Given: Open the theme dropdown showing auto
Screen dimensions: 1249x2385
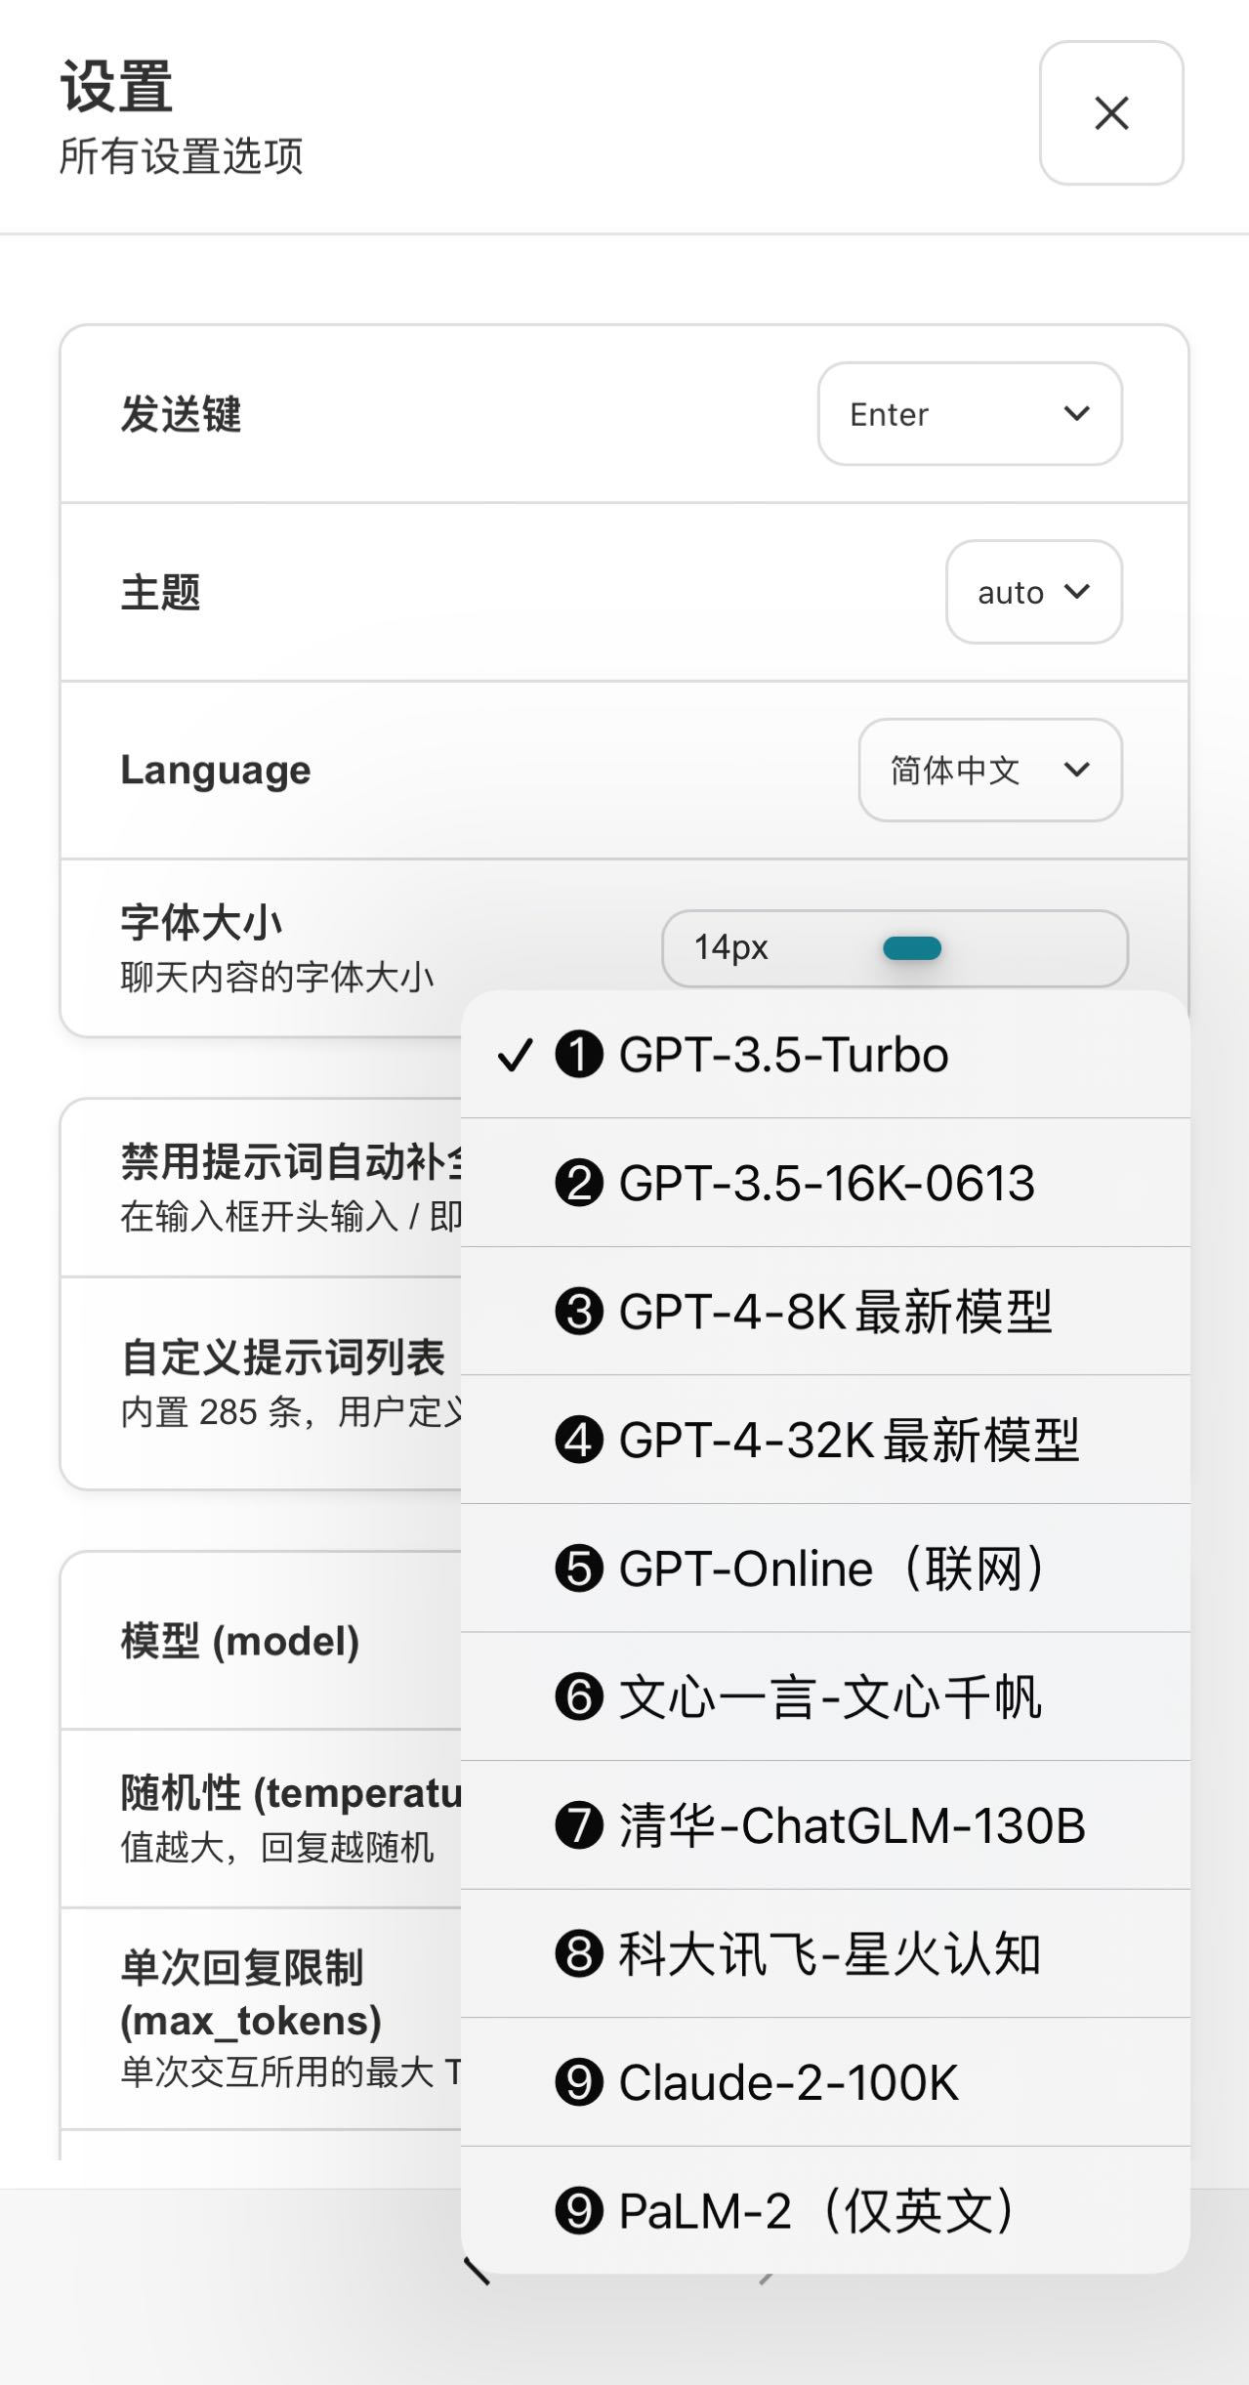Looking at the screenshot, I should tap(1033, 592).
